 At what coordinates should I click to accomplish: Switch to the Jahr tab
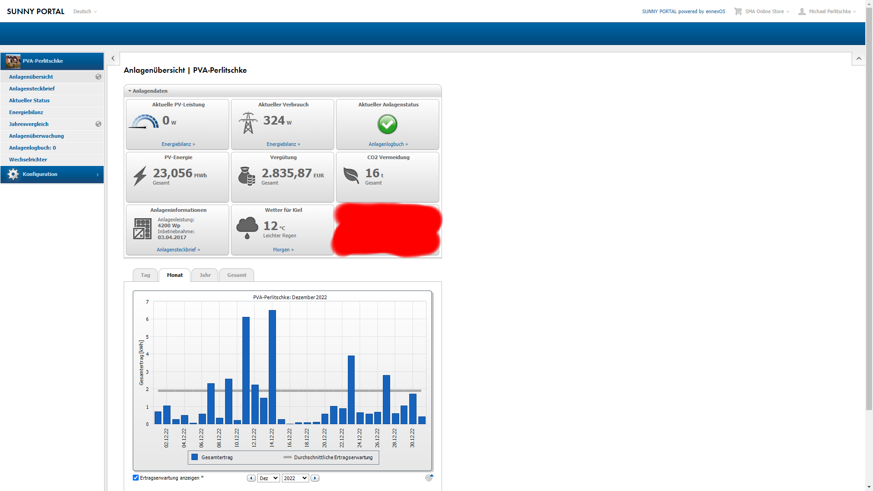tap(205, 275)
